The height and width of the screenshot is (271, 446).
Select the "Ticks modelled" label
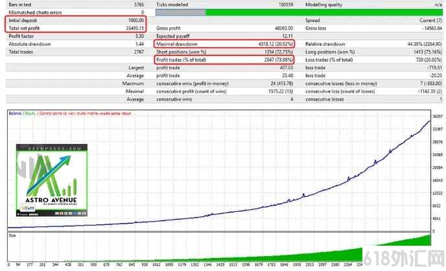pyautogui.click(x=172, y=5)
